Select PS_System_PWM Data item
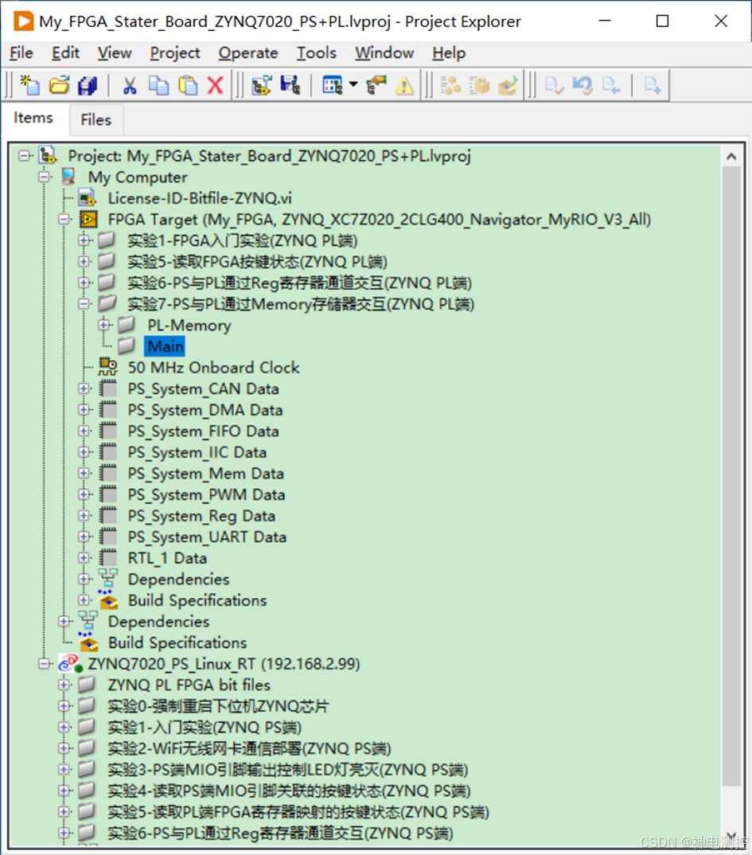 click(x=207, y=494)
